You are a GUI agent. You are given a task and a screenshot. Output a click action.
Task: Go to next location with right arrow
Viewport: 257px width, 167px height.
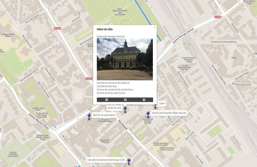coord(144,100)
